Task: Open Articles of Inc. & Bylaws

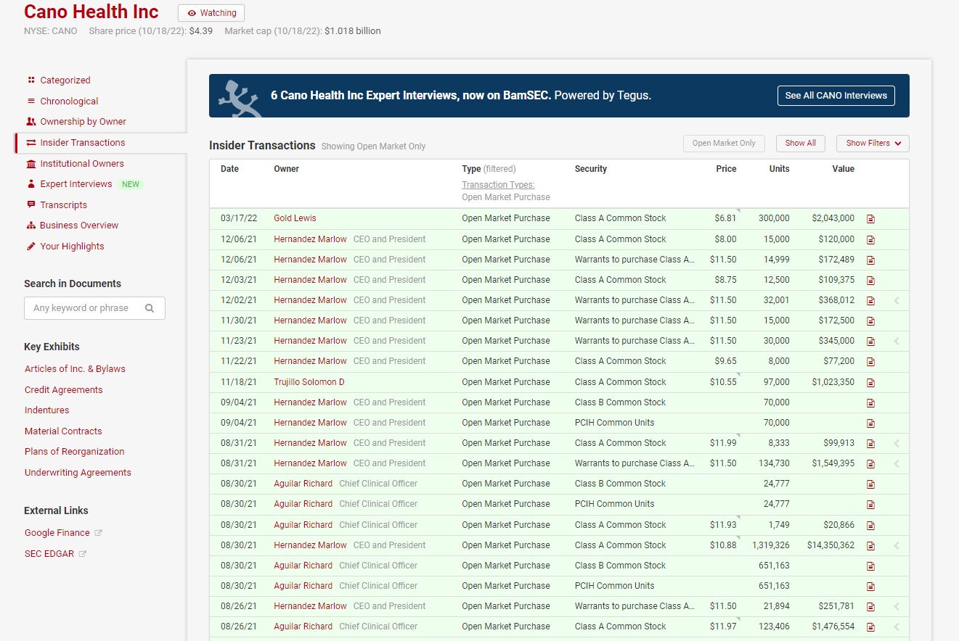Action: [75, 369]
